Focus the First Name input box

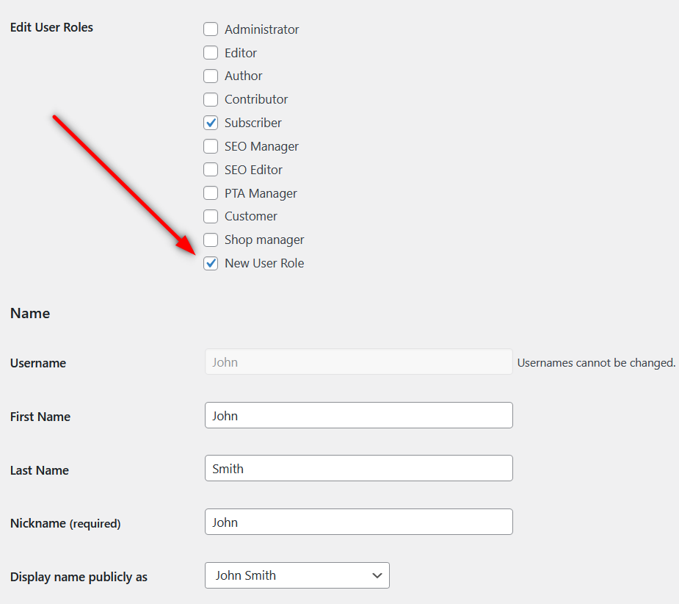[358, 415]
